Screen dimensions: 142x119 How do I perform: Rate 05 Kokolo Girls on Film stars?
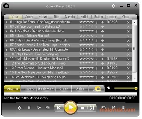pos(87,36)
